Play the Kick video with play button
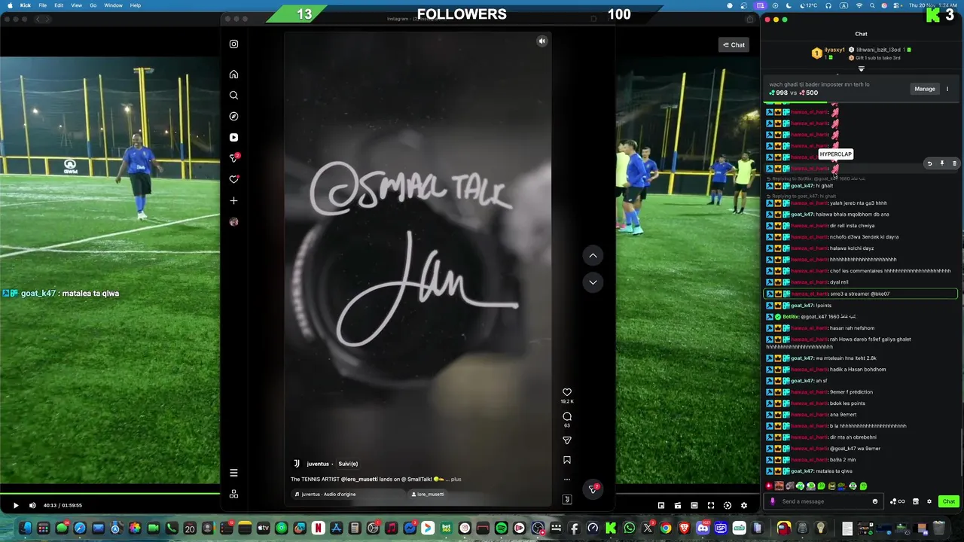The image size is (964, 542). (15, 505)
